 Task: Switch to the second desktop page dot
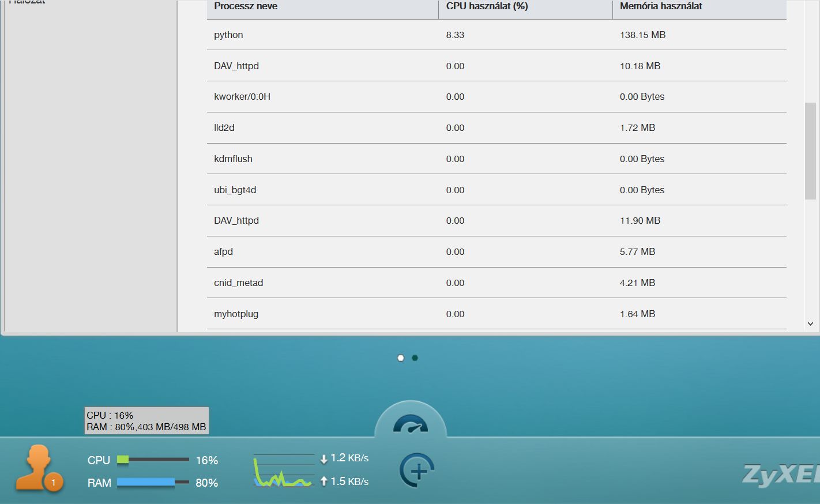[x=415, y=358]
